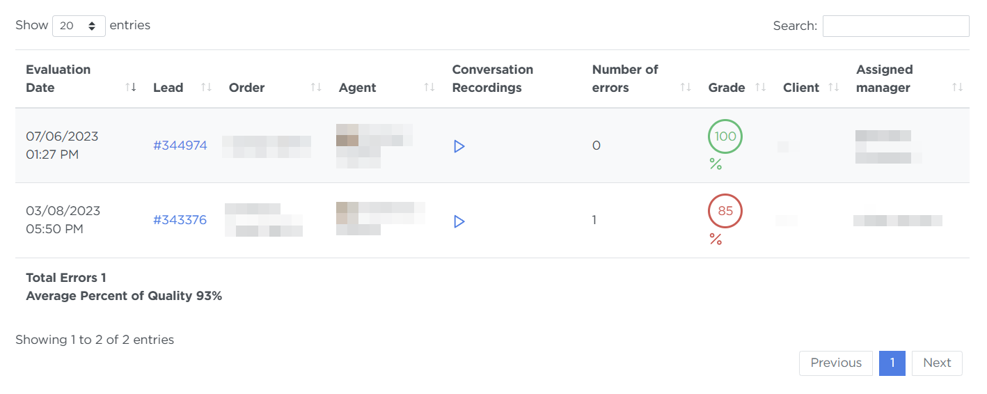Open lead link #343376

pos(180,220)
